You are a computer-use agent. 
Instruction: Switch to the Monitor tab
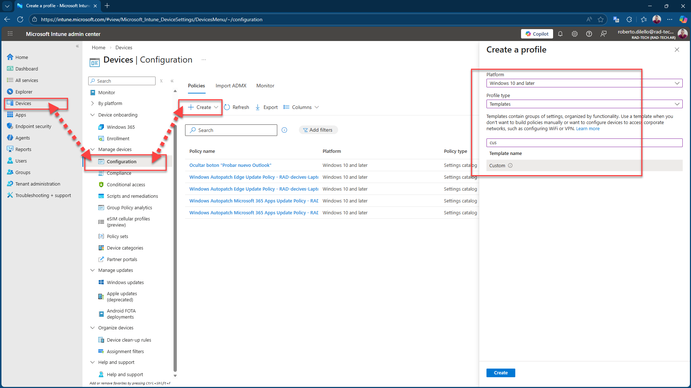coord(265,86)
